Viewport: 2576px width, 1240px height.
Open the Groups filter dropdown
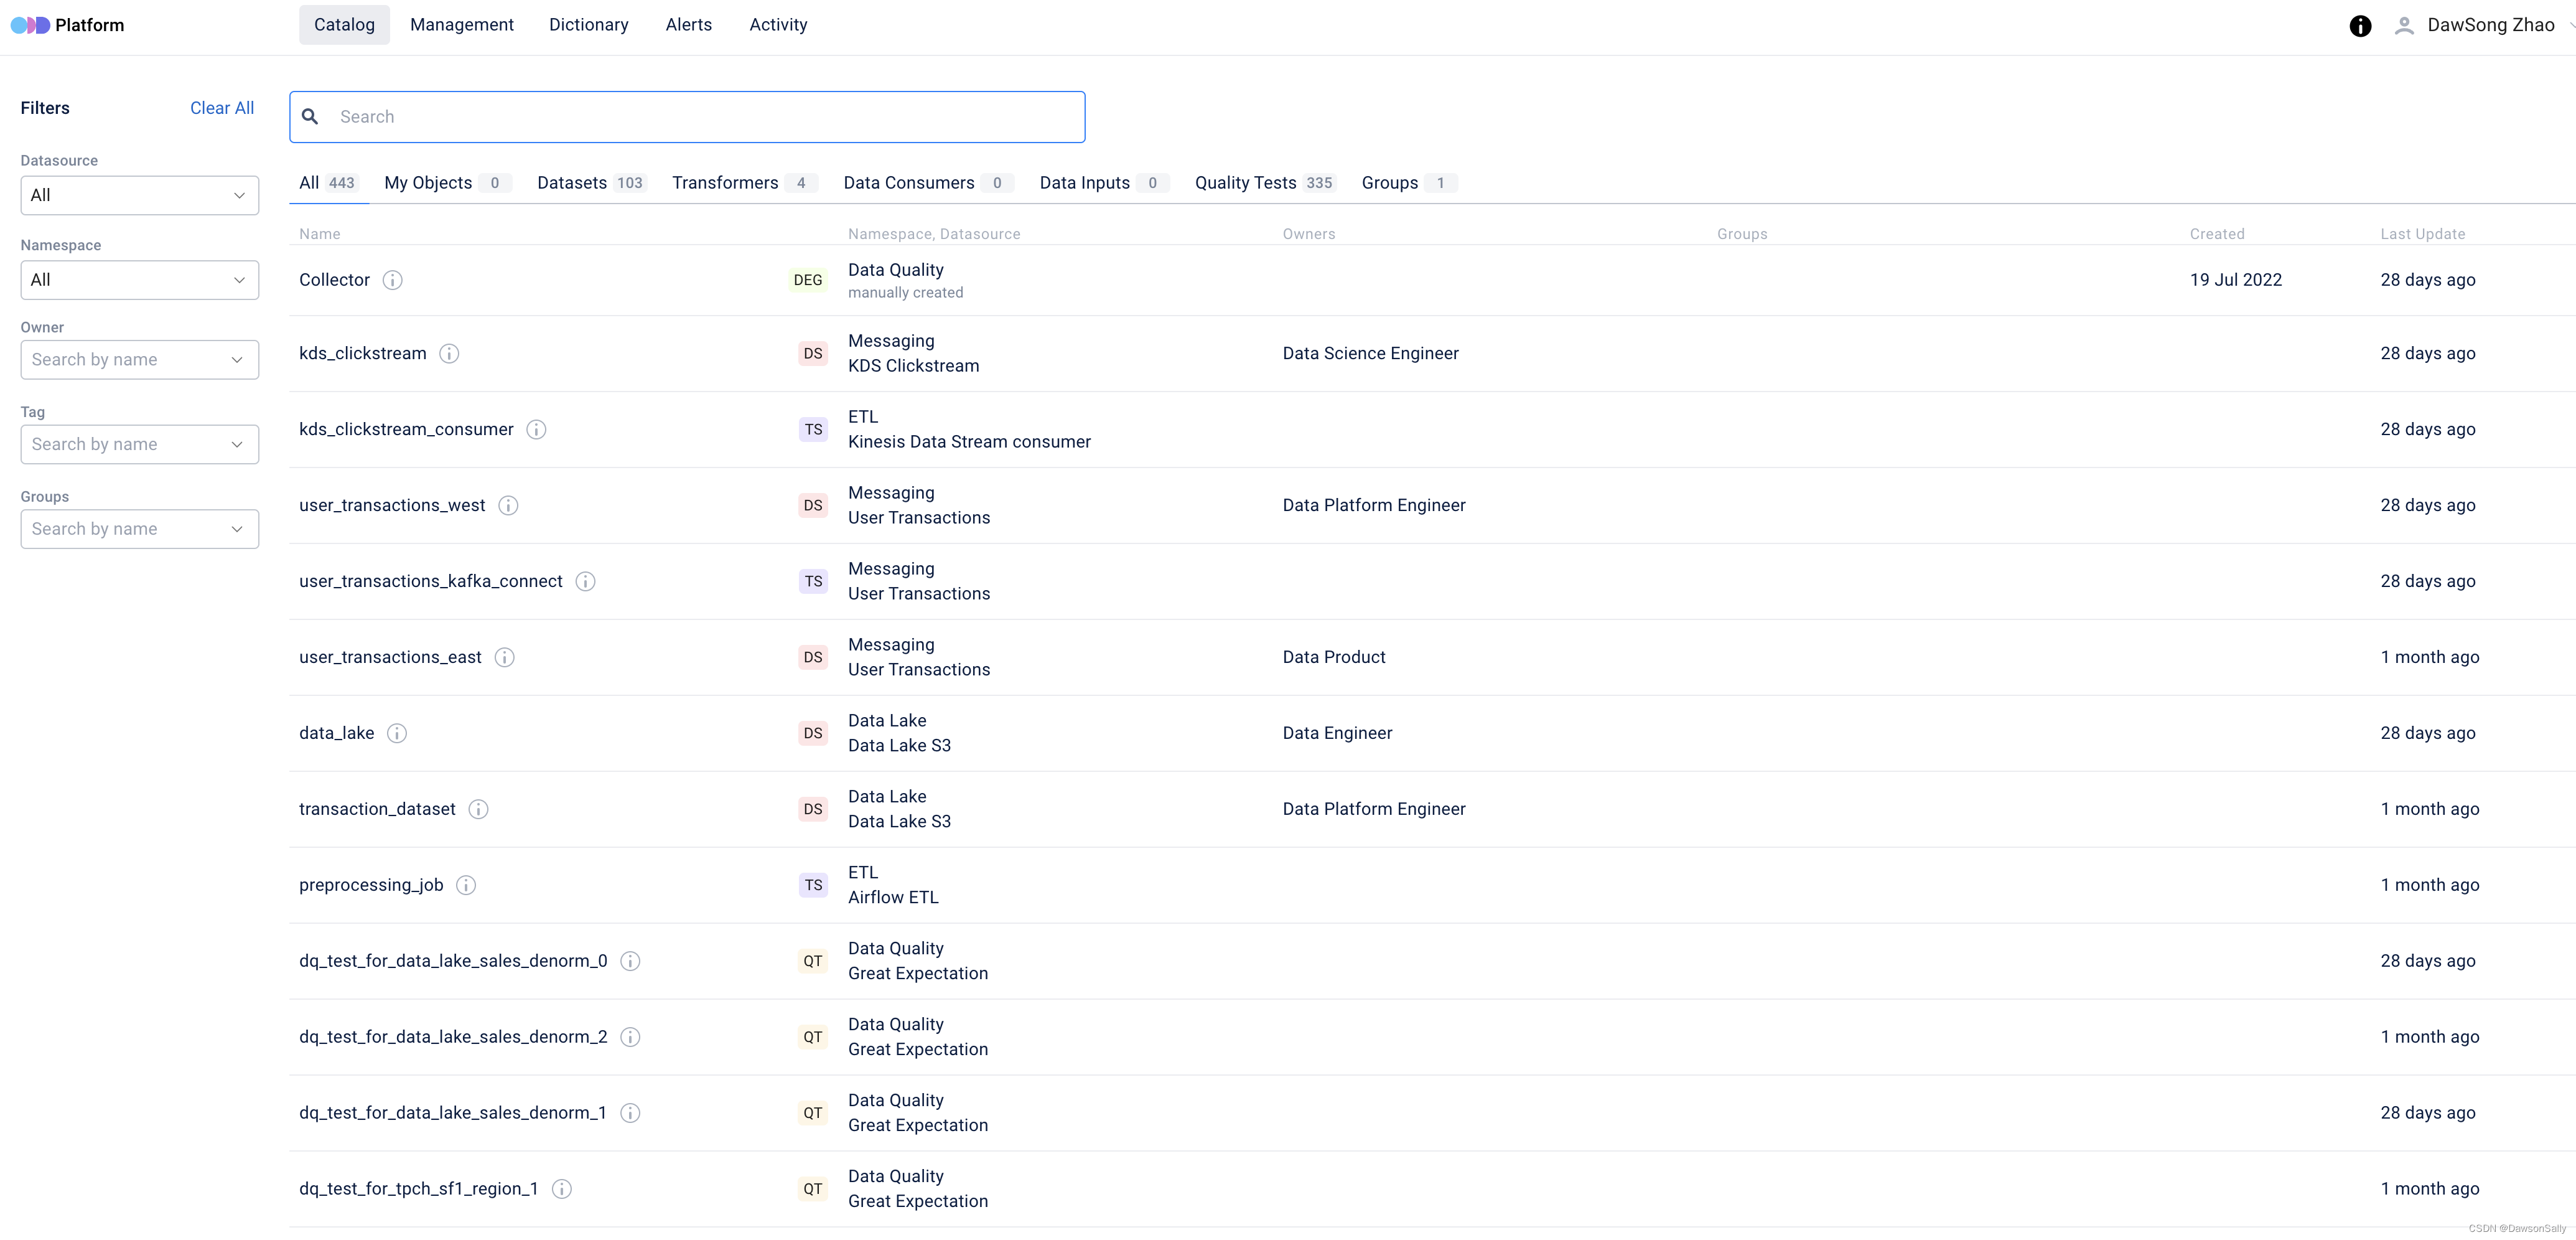(139, 528)
